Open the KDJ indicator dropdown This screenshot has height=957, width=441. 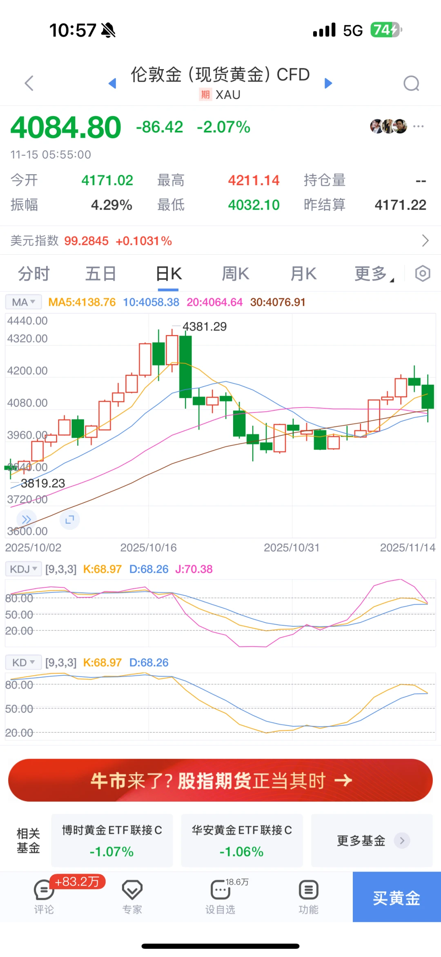(23, 569)
